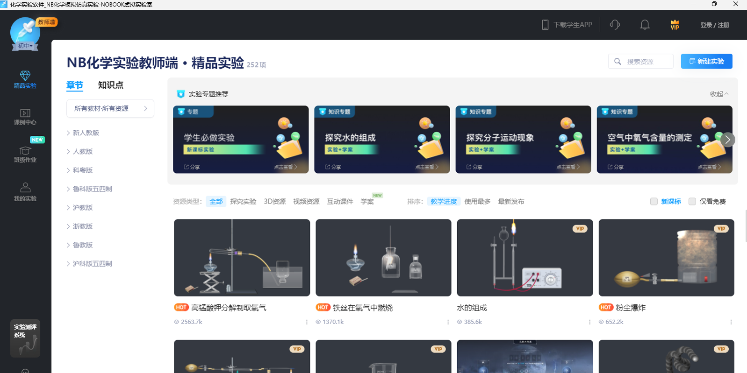747x373 pixels.
Task: Open the 实验测评系统 panel
Action: coord(25,338)
